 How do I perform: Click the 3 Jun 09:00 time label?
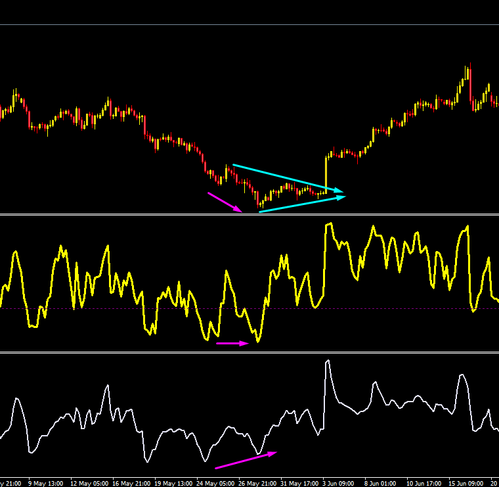(338, 484)
